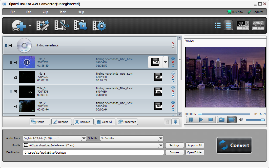The image size is (269, 168).
Task: Expand the Title_1 row
Action: point(11,63)
